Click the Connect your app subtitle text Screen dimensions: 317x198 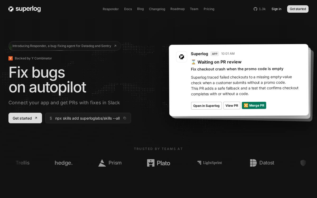(64, 103)
